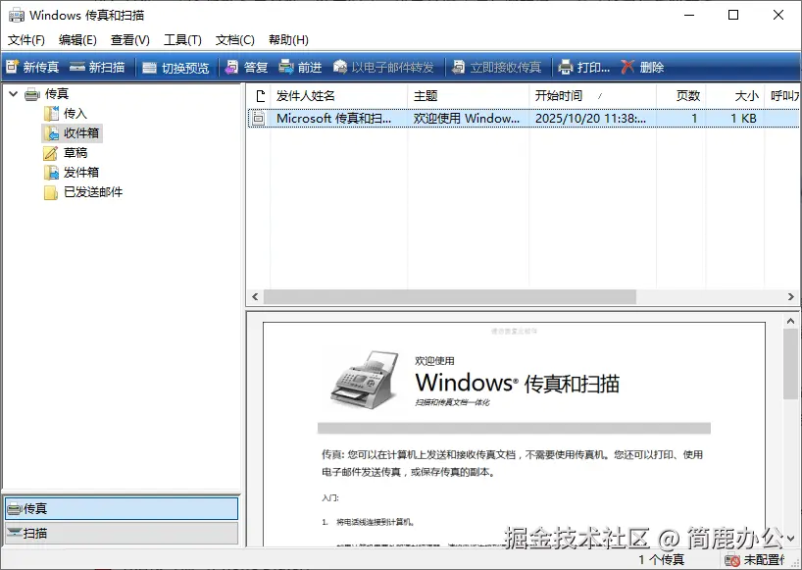Select the 收件箱 folder
The width and height of the screenshot is (802, 570).
pyautogui.click(x=80, y=133)
